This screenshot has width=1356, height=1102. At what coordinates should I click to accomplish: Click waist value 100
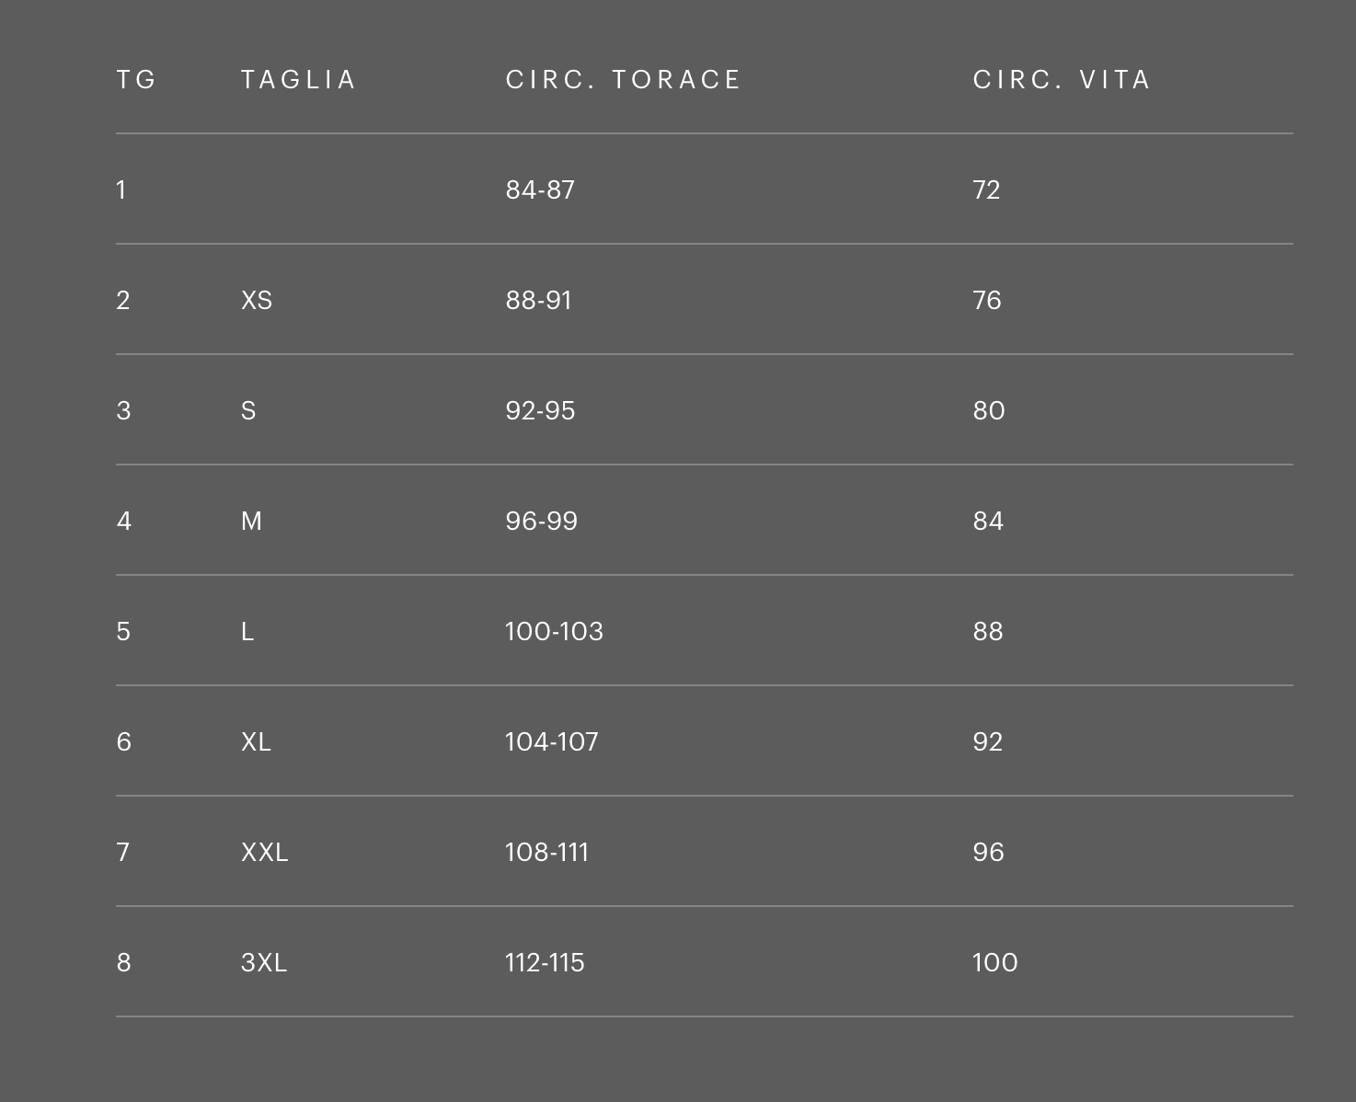(994, 963)
